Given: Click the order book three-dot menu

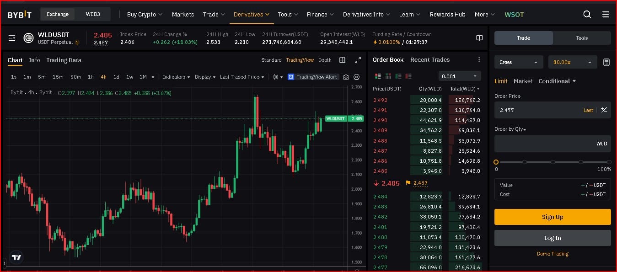Looking at the screenshot, I should [479, 60].
